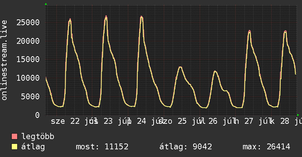Click the 10000 y-axis label
This screenshot has height=157, width=302.
click(x=28, y=78)
